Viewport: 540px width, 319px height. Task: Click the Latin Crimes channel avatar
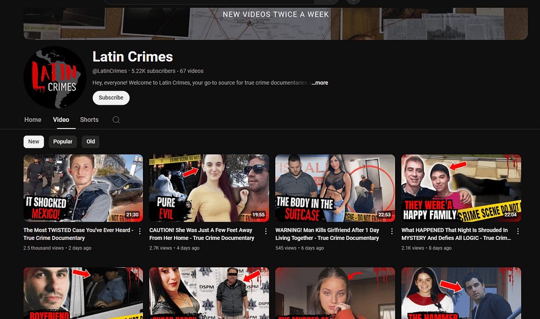55,77
